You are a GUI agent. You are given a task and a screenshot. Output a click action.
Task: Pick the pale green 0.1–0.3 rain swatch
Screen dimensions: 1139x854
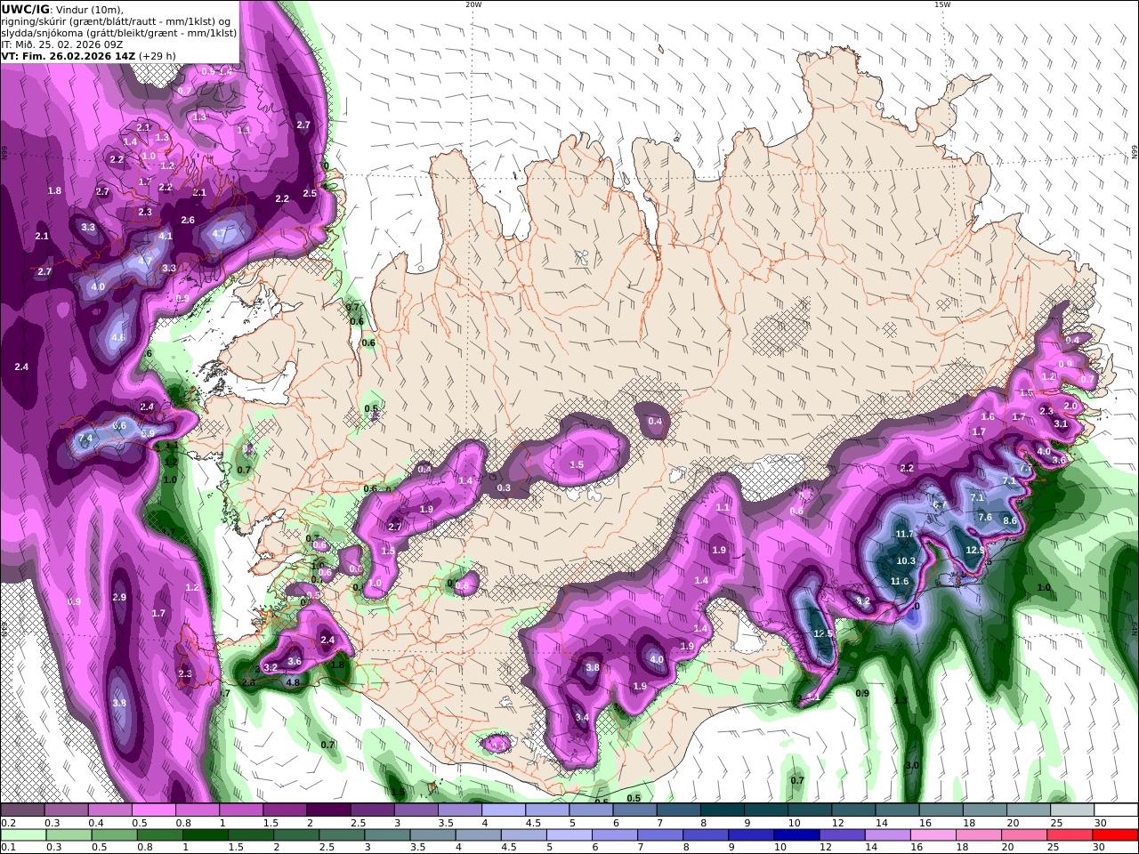pos(22,835)
